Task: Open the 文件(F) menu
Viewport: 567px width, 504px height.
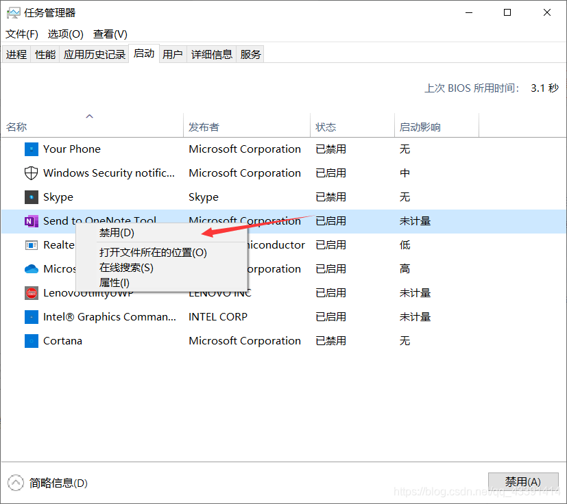Action: tap(22, 34)
